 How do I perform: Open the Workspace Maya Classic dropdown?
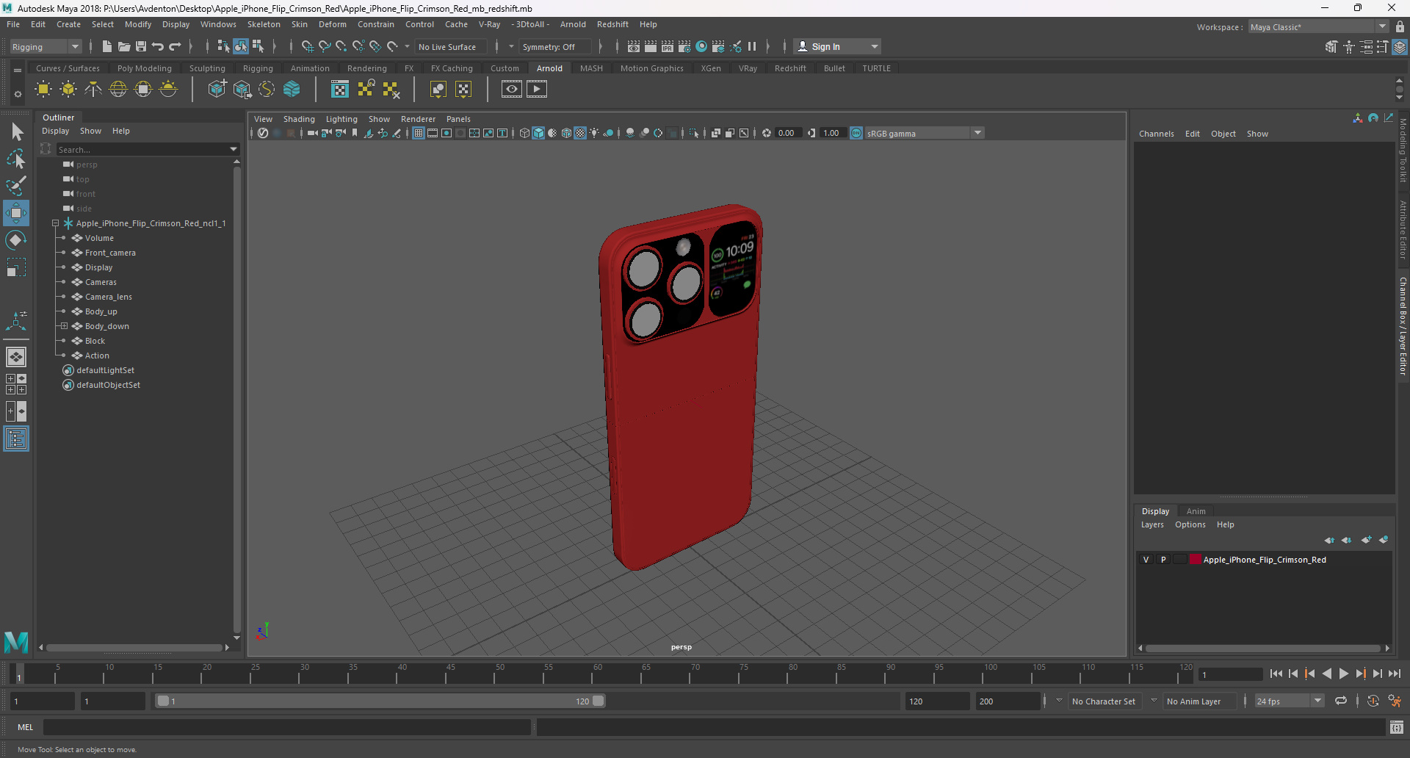pos(1382,26)
